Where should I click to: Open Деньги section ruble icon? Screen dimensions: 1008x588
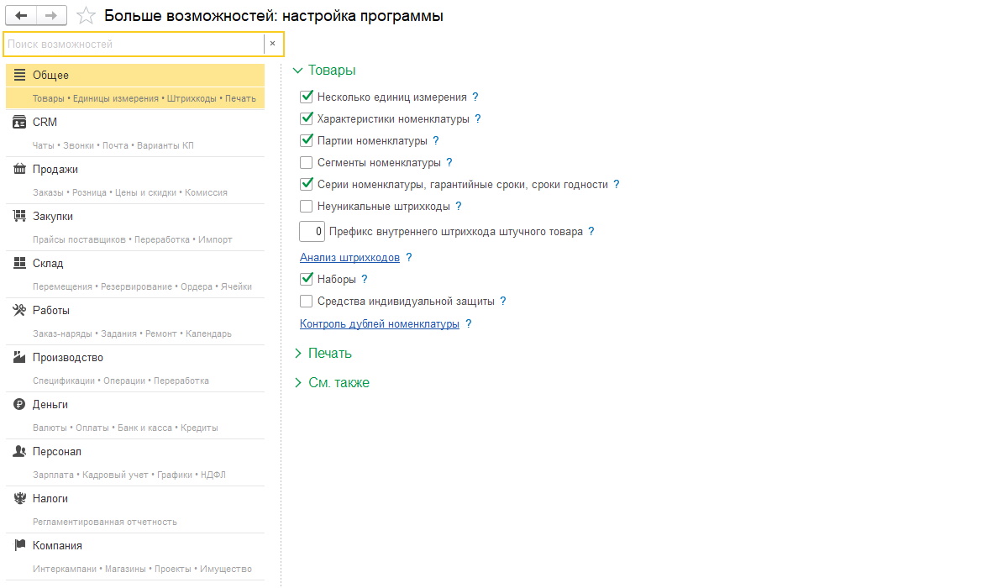tap(19, 405)
